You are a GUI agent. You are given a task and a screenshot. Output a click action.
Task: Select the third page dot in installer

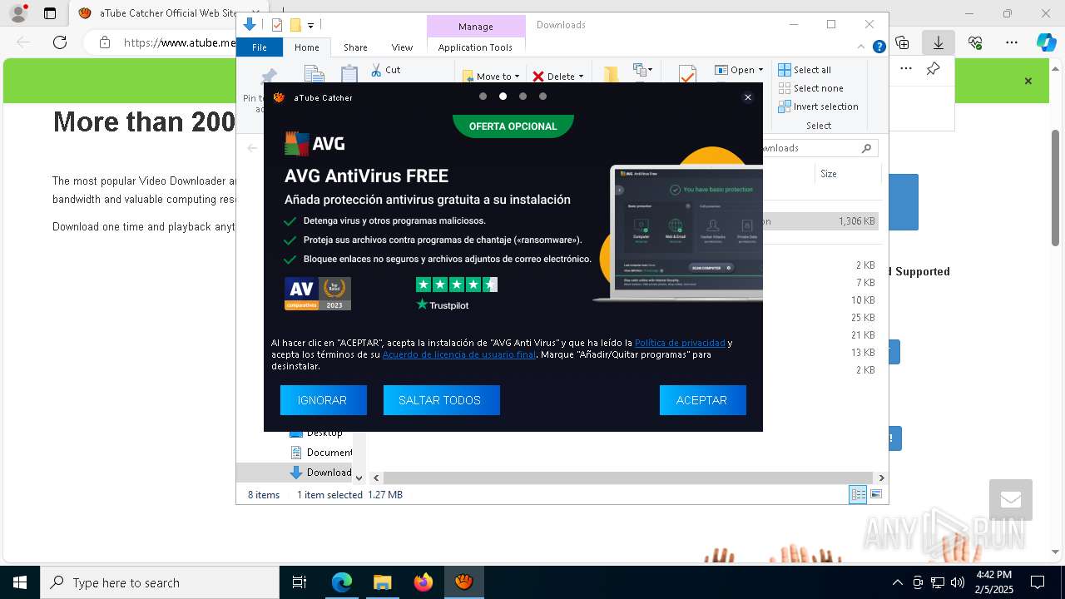pos(523,97)
